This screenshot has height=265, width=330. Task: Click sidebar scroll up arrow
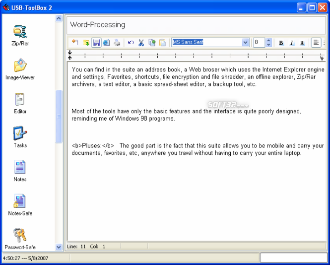pos(59,18)
